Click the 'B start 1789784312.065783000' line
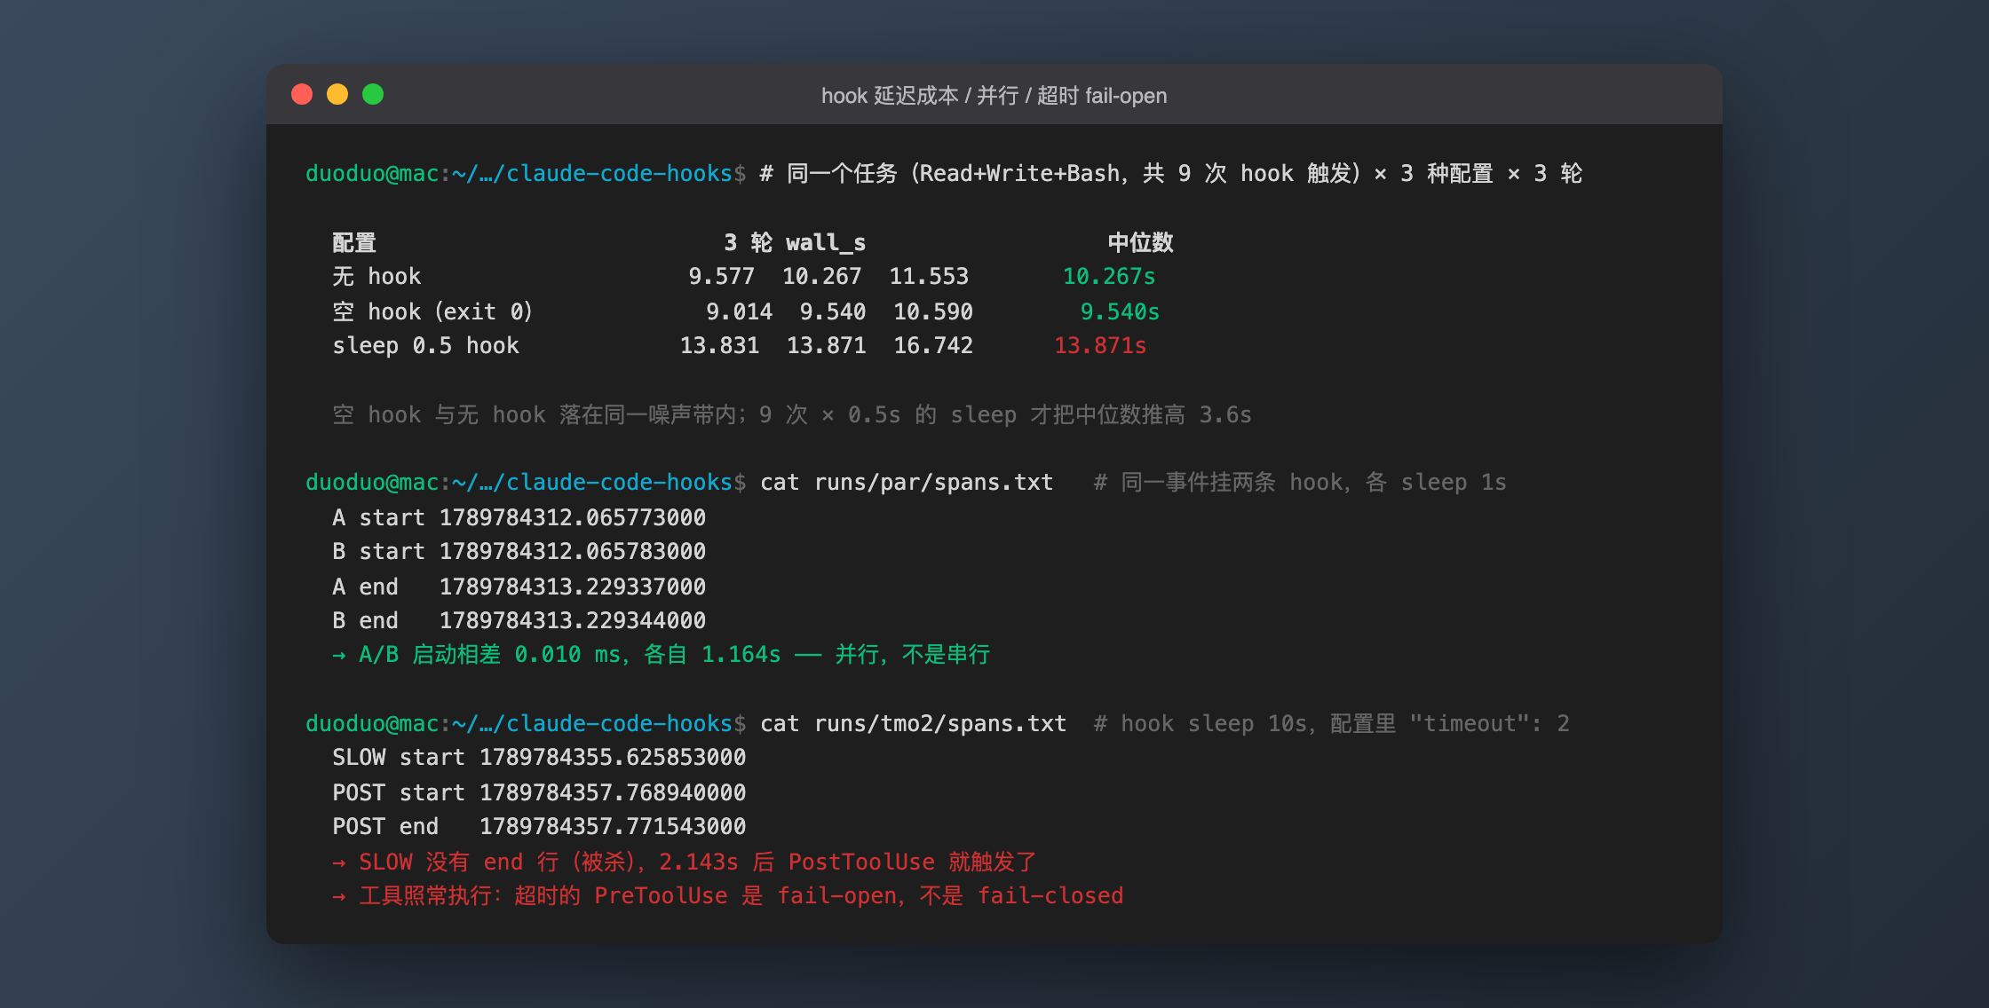 pos(519,551)
